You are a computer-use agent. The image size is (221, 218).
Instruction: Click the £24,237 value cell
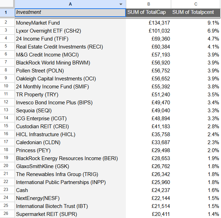[x=148, y=190]
